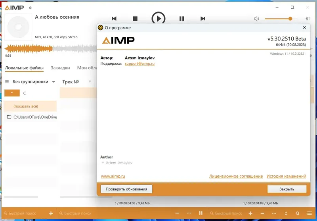Click the v5.30.2510 Beta version text

286,38
